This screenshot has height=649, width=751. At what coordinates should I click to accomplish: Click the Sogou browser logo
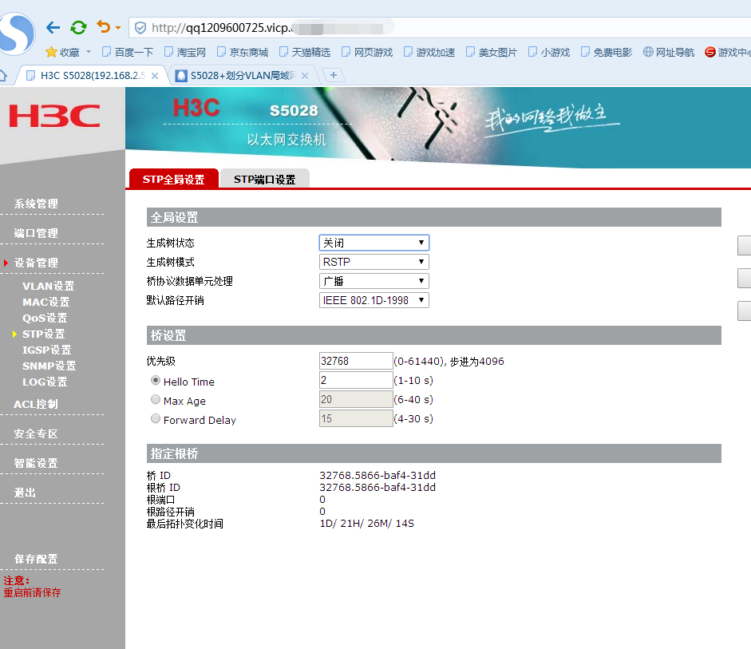16,34
